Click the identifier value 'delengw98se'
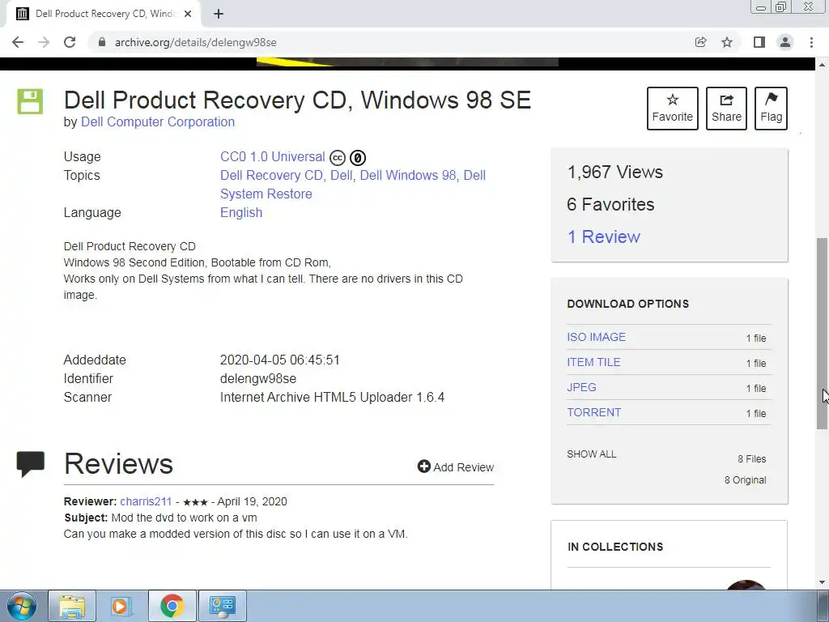The height and width of the screenshot is (622, 829). [258, 379]
